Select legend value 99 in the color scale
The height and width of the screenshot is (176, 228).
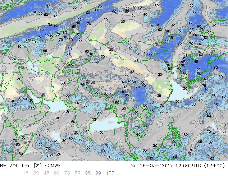pos(98,173)
